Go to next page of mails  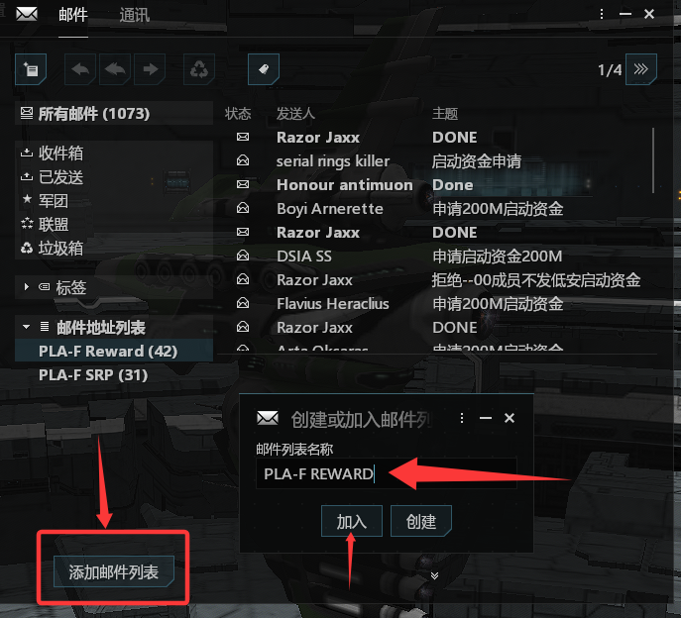[x=641, y=69]
